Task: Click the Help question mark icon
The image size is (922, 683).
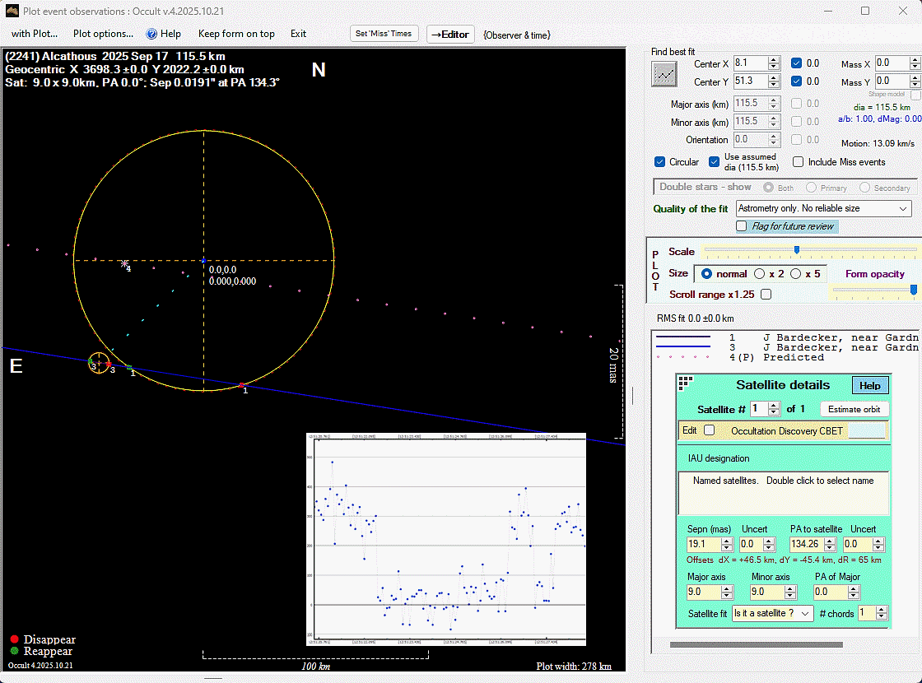Action: (x=151, y=34)
